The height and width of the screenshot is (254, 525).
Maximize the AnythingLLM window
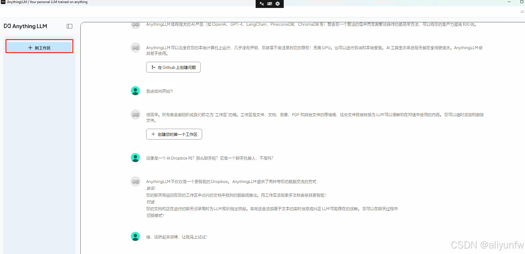coord(522,2)
